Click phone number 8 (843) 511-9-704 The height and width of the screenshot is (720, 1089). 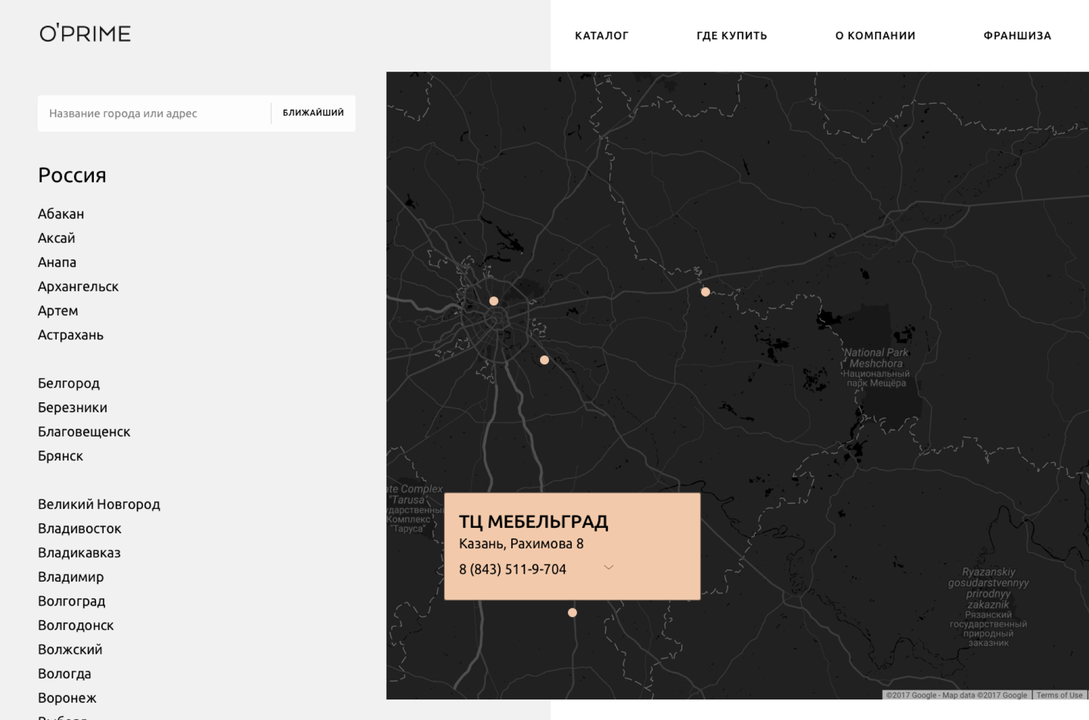(x=512, y=569)
